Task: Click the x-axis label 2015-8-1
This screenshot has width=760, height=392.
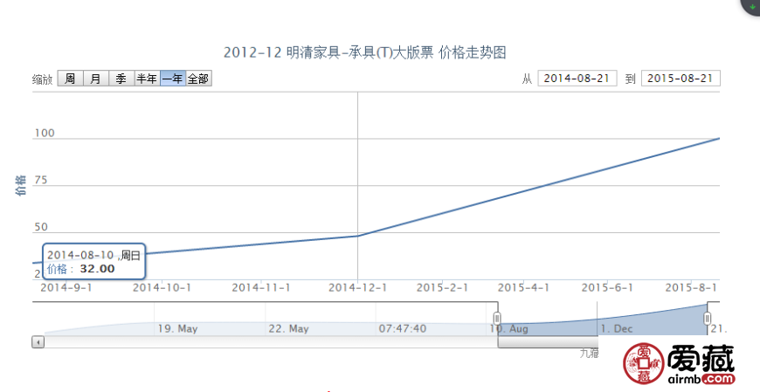Action: (691, 287)
